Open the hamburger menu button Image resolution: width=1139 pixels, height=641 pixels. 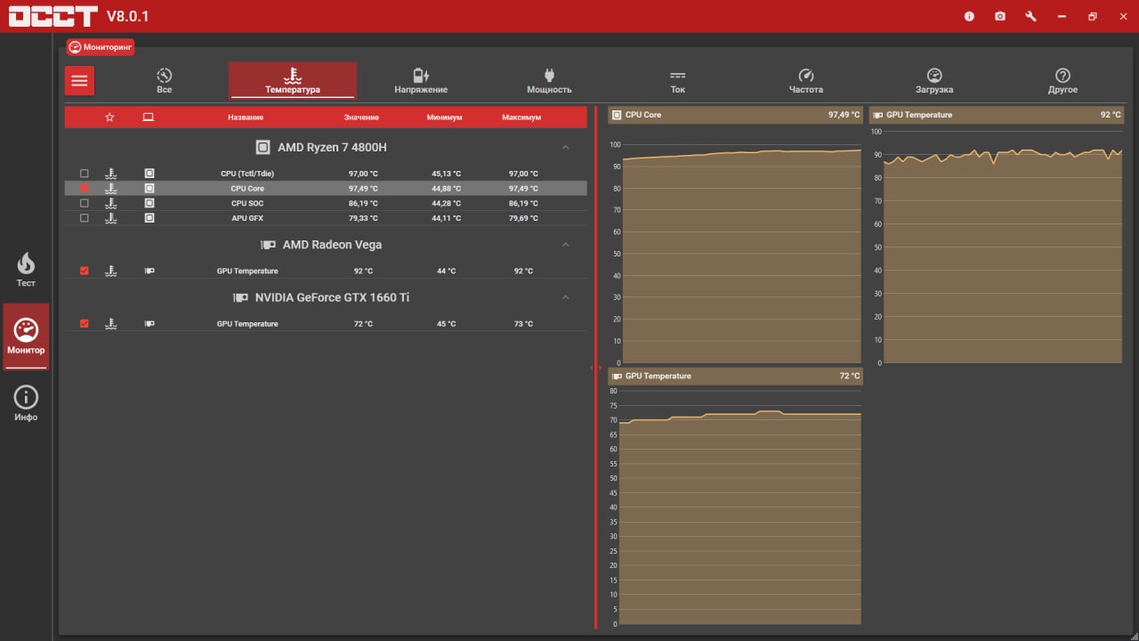click(79, 80)
